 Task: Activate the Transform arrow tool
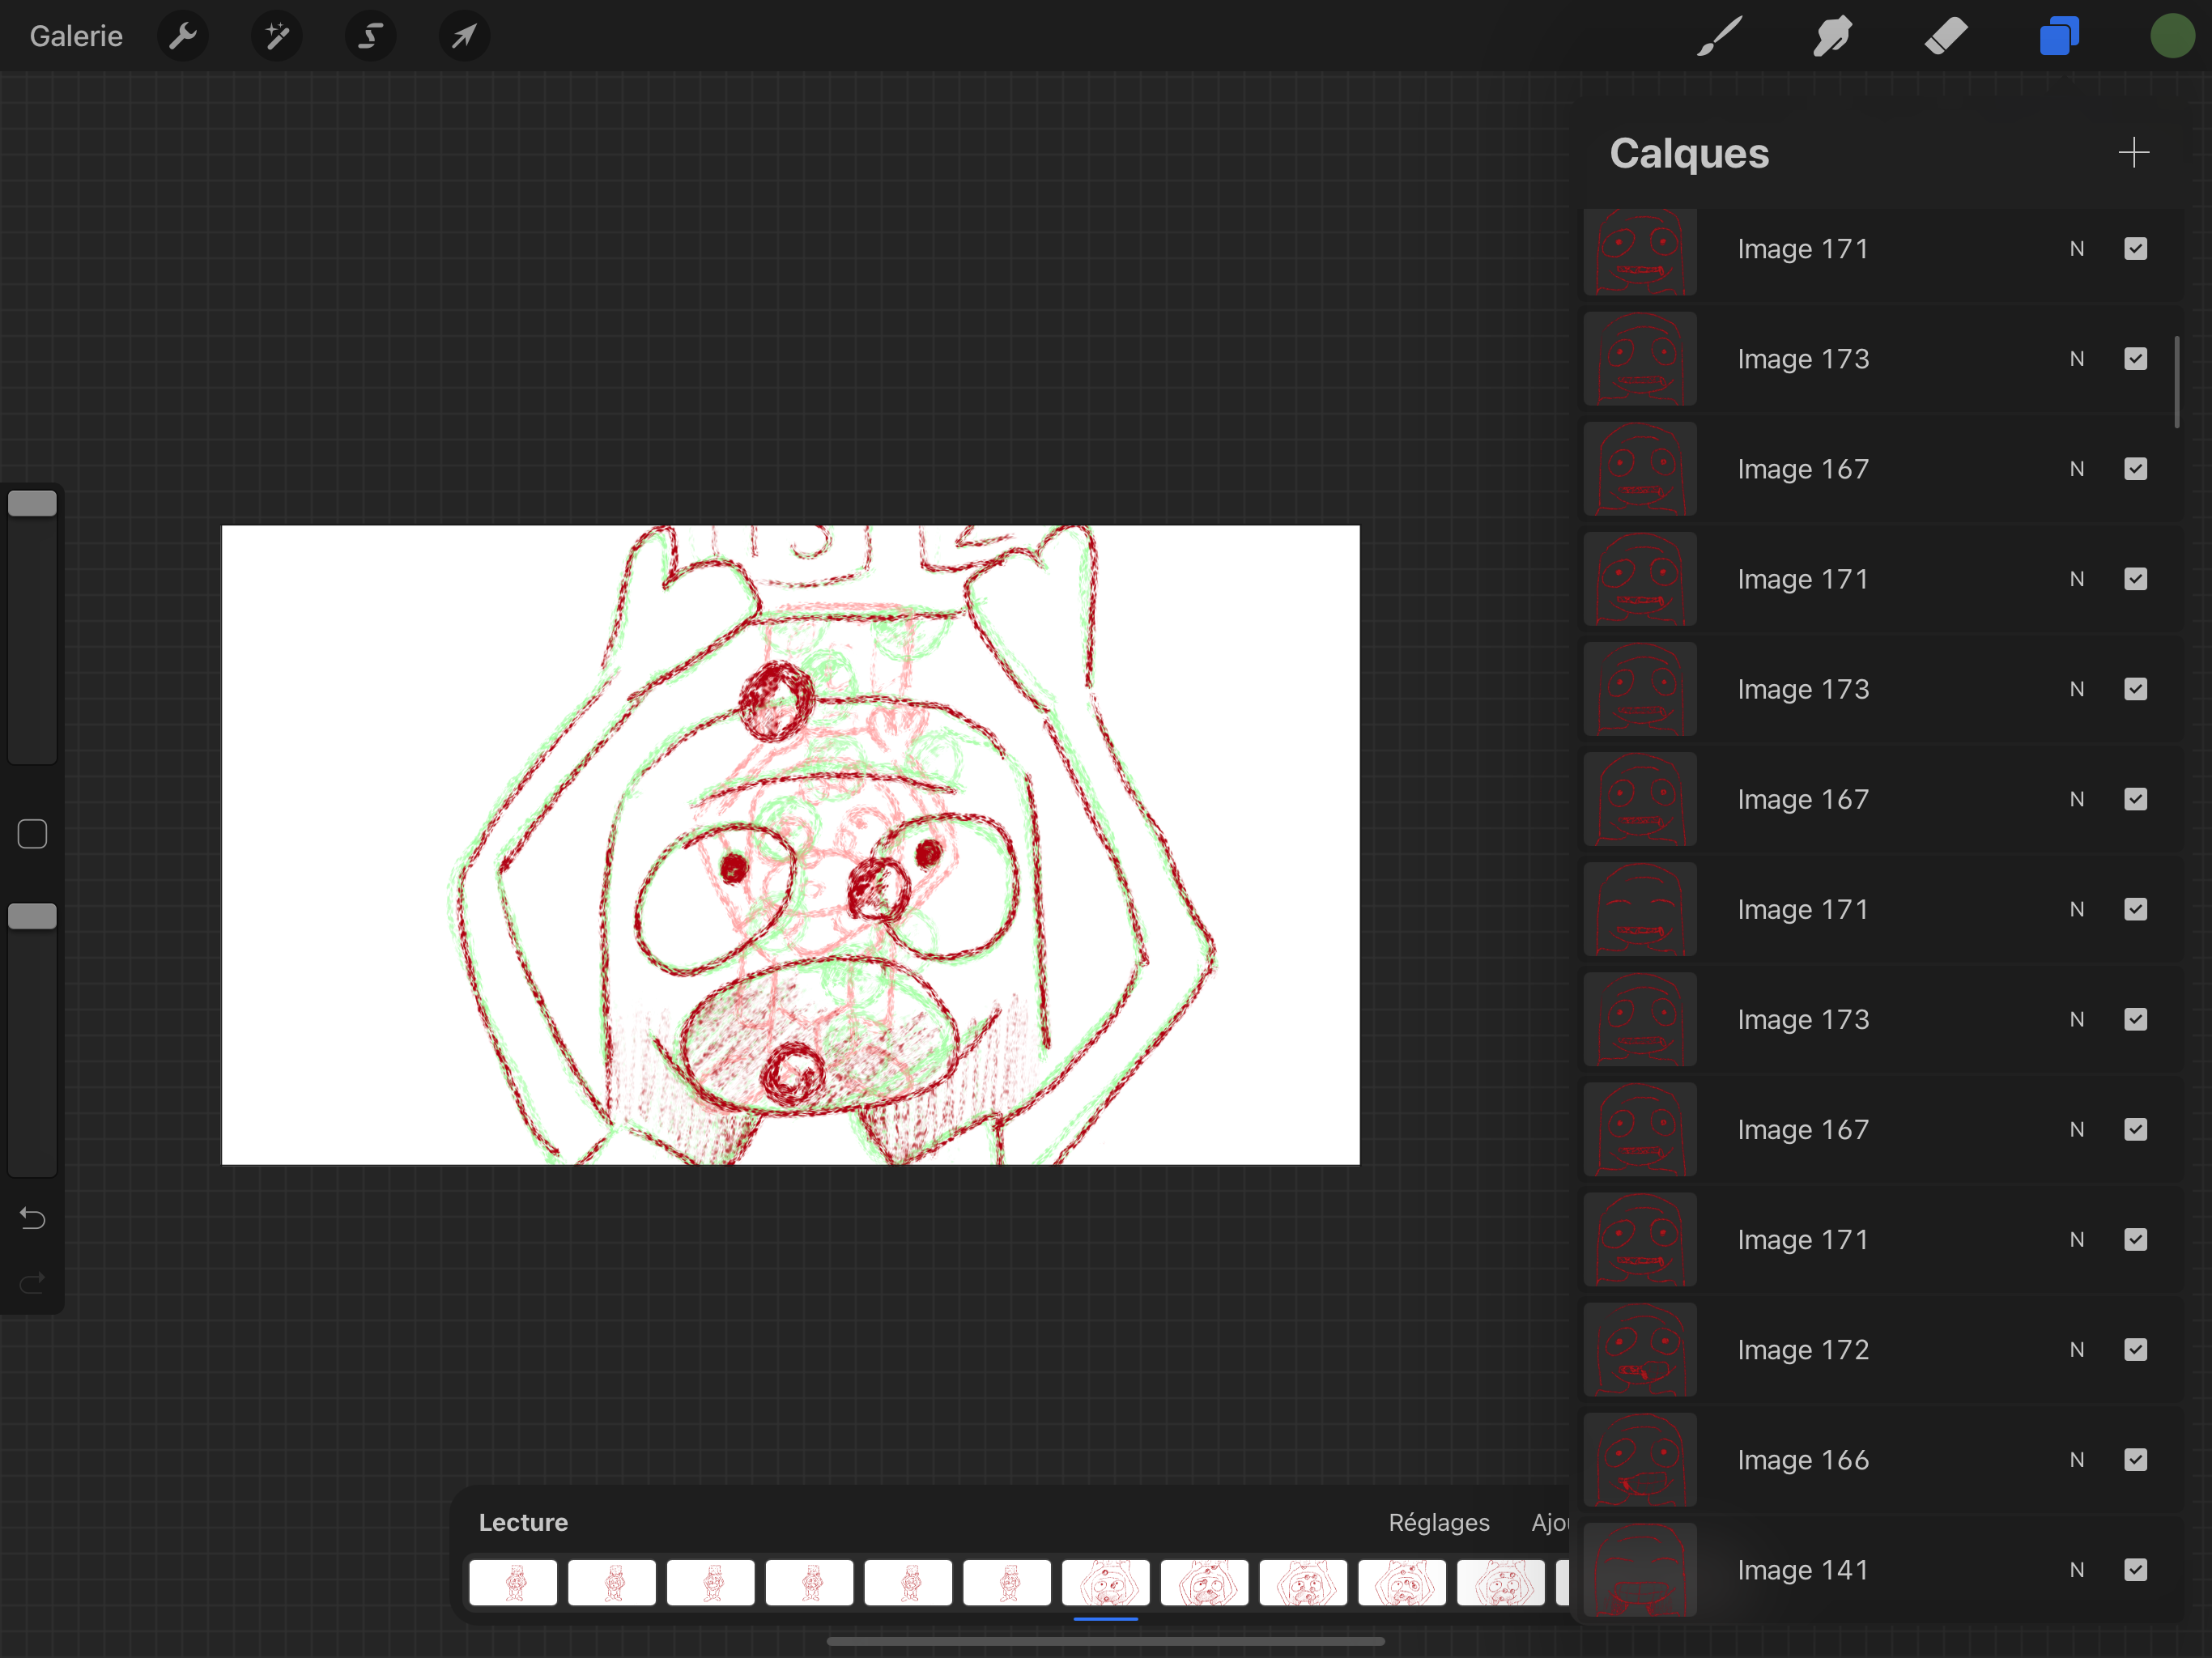pos(464,37)
